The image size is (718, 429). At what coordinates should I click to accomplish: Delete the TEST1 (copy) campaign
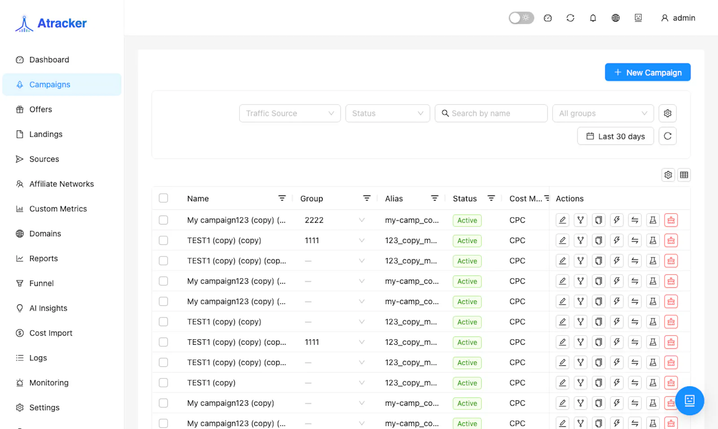(671, 383)
